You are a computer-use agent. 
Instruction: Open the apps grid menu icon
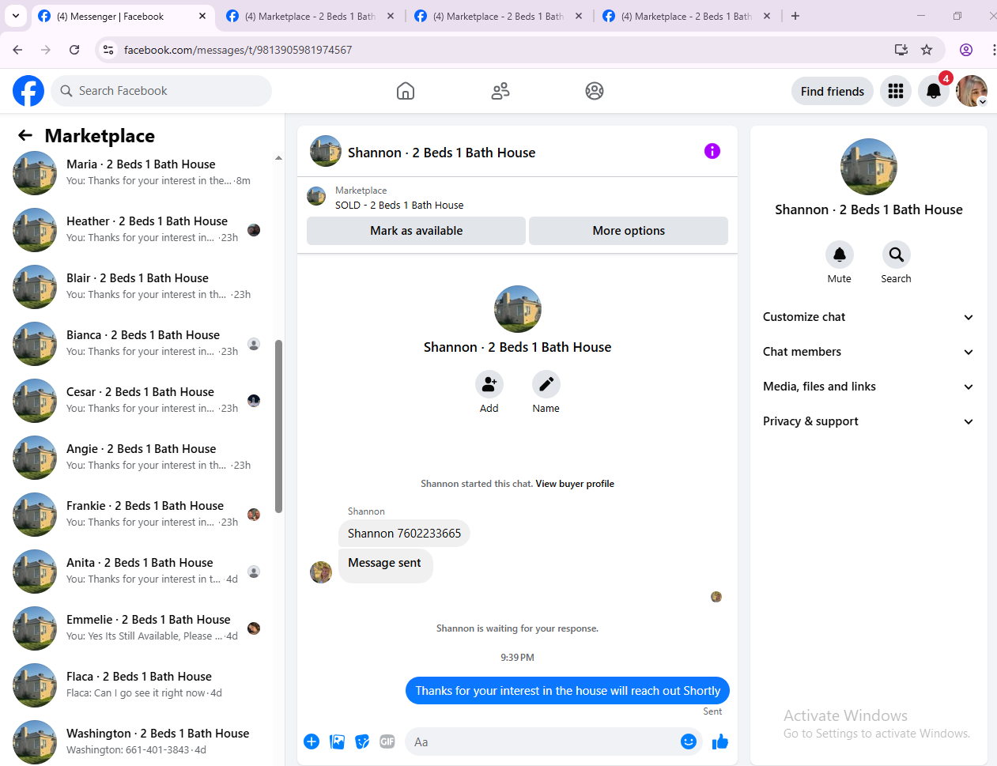click(896, 91)
